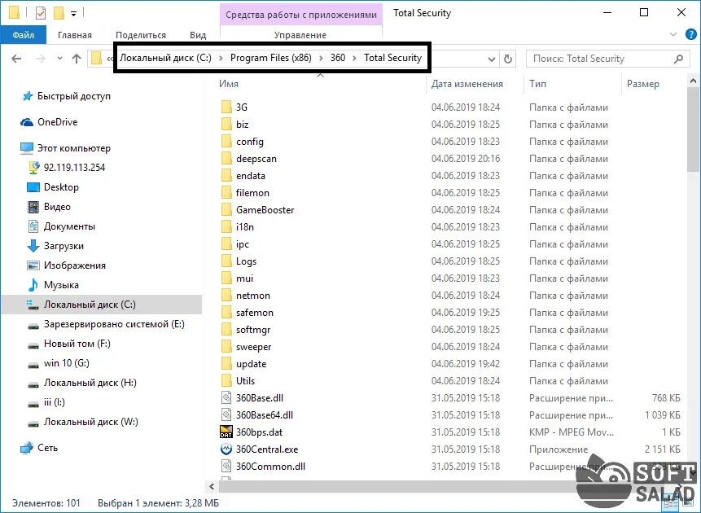Refresh the Total Security folder view
Viewport: 701px width, 513px height.
(508, 59)
